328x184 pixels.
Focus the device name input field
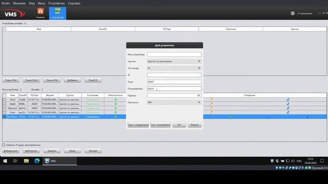pos(174,55)
